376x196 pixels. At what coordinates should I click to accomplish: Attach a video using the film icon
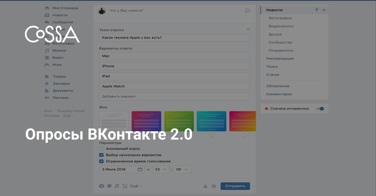109,186
